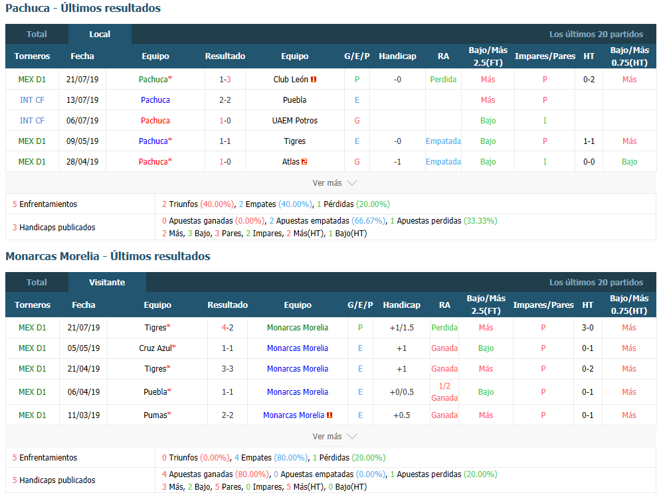The height and width of the screenshot is (495, 663).
Task: Click the 'Perdida' cell in Club León row
Action: click(x=443, y=80)
